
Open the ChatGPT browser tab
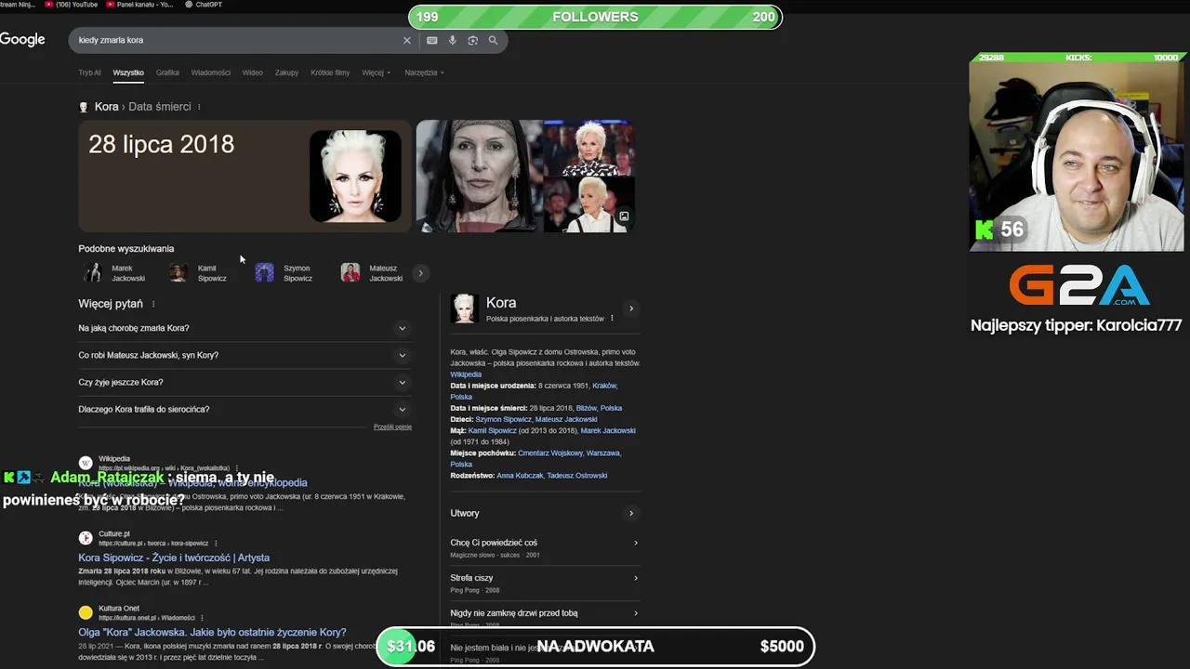pos(204,5)
